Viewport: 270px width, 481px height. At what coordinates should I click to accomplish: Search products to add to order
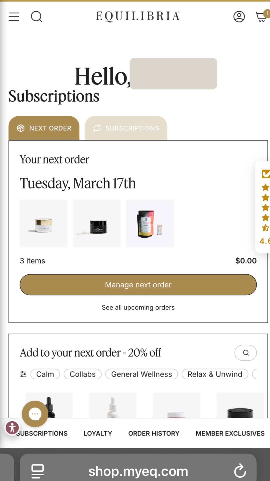click(x=245, y=353)
